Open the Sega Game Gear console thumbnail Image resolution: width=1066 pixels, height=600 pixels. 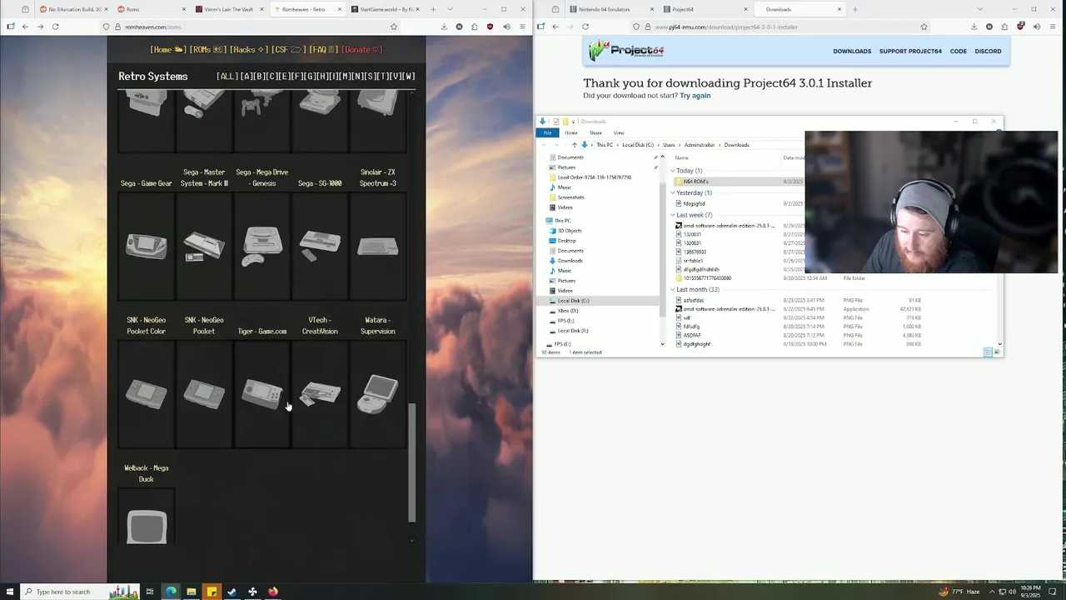[147, 247]
